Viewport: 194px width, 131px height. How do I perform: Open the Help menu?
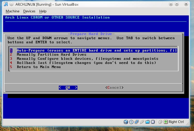pyautogui.click(x=43, y=11)
